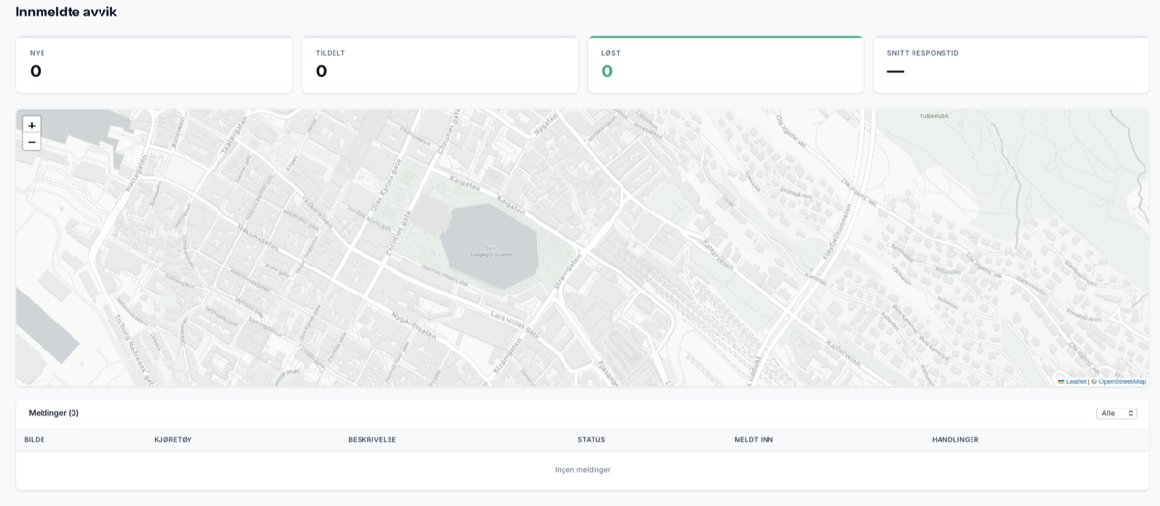Click the SNITT RESPONSTID card
The height and width of the screenshot is (506, 1160).
point(1011,65)
